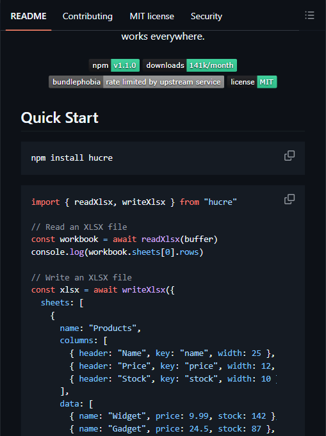Click the downloads 141k/month badge
Image resolution: width=326 pixels, height=436 pixels.
(190, 65)
